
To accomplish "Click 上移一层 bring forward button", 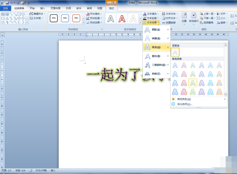I will [x=207, y=14].
